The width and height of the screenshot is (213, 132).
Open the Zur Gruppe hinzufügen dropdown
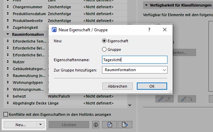pyautogui.click(x=135, y=70)
